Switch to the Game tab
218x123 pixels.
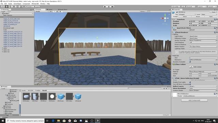click(x=49, y=10)
